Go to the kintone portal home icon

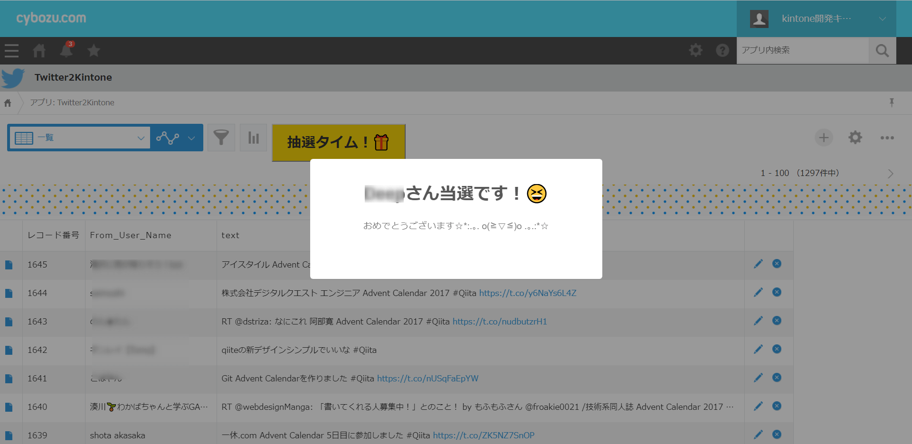click(39, 51)
